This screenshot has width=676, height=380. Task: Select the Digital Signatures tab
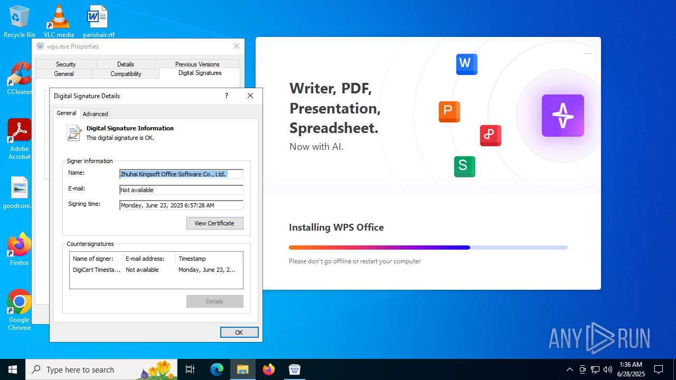(x=200, y=73)
